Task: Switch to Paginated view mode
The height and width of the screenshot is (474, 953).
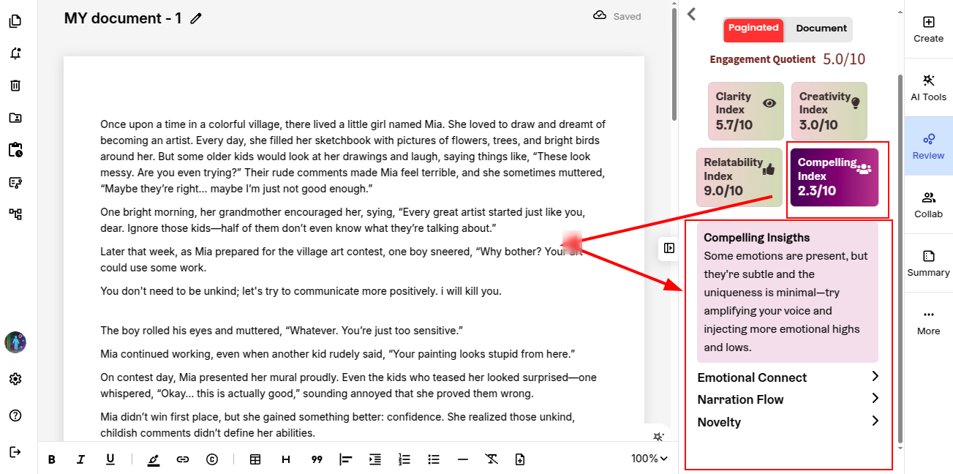Action: click(x=753, y=29)
